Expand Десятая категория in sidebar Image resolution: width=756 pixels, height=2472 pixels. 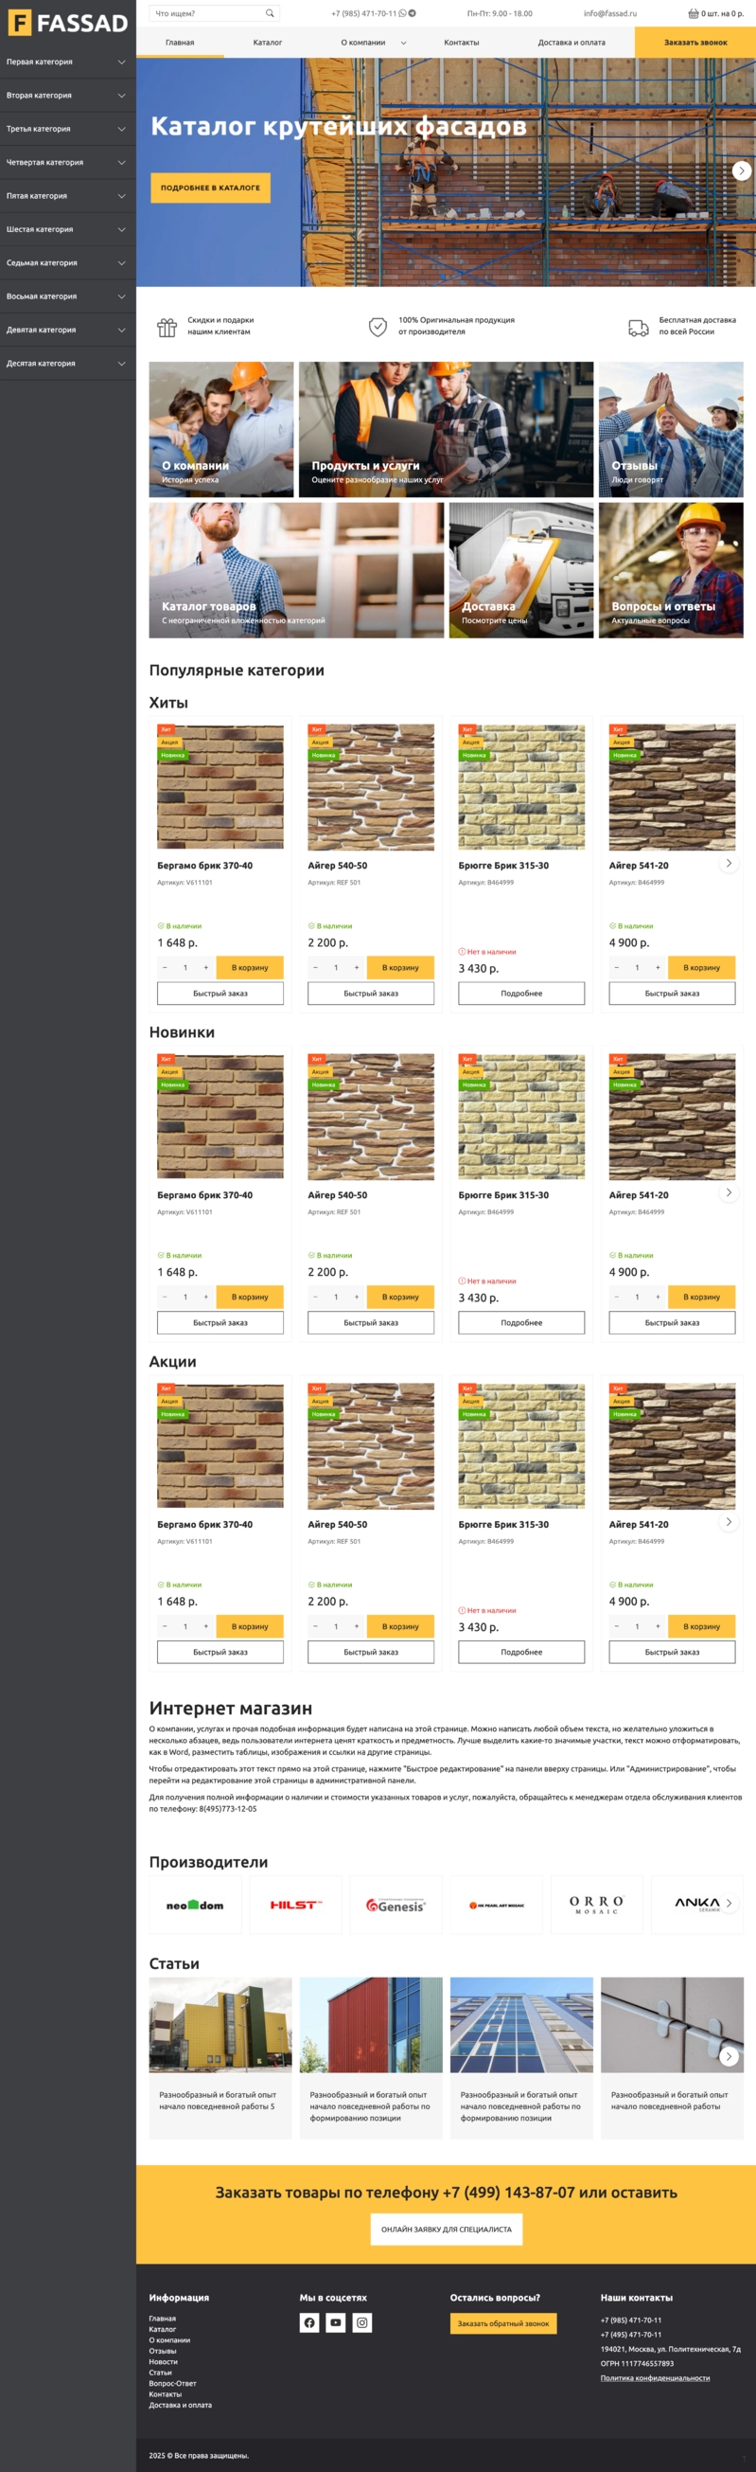(x=122, y=364)
